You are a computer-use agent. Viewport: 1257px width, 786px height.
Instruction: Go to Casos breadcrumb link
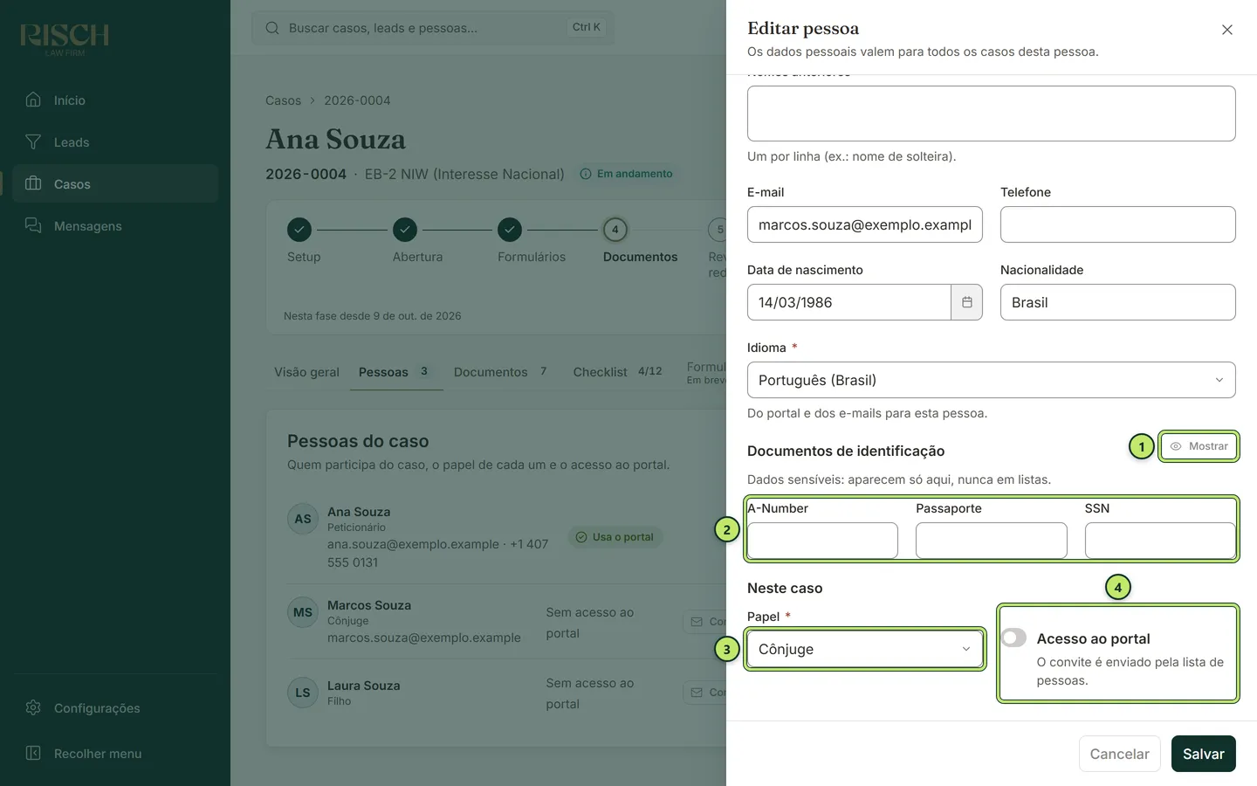[283, 100]
